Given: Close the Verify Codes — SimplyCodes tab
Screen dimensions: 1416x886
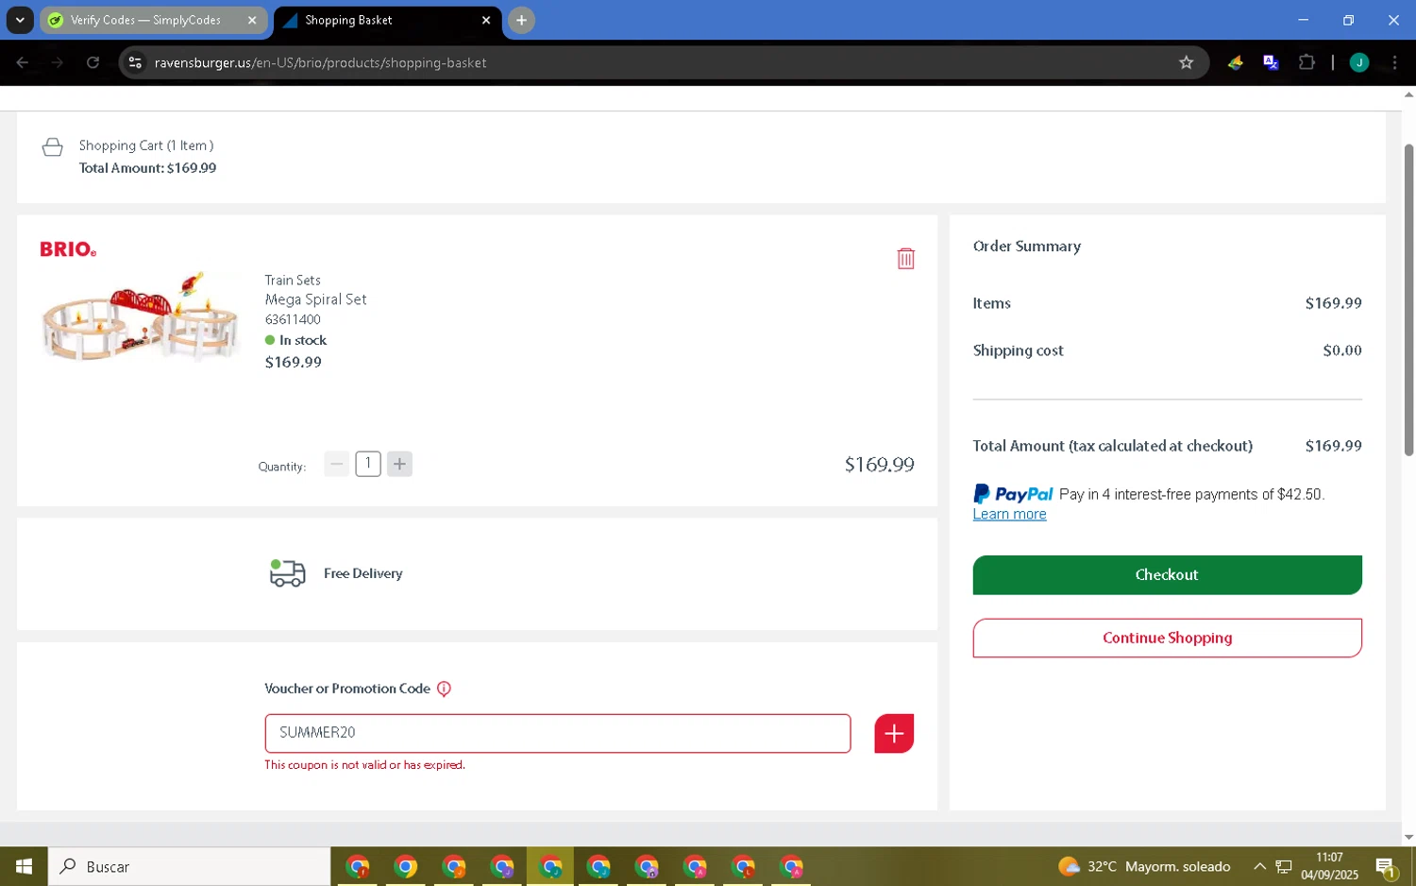Looking at the screenshot, I should tap(252, 20).
